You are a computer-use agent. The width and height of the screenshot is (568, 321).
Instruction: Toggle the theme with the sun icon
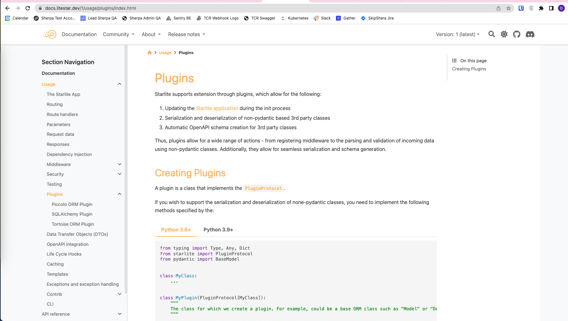504,34
